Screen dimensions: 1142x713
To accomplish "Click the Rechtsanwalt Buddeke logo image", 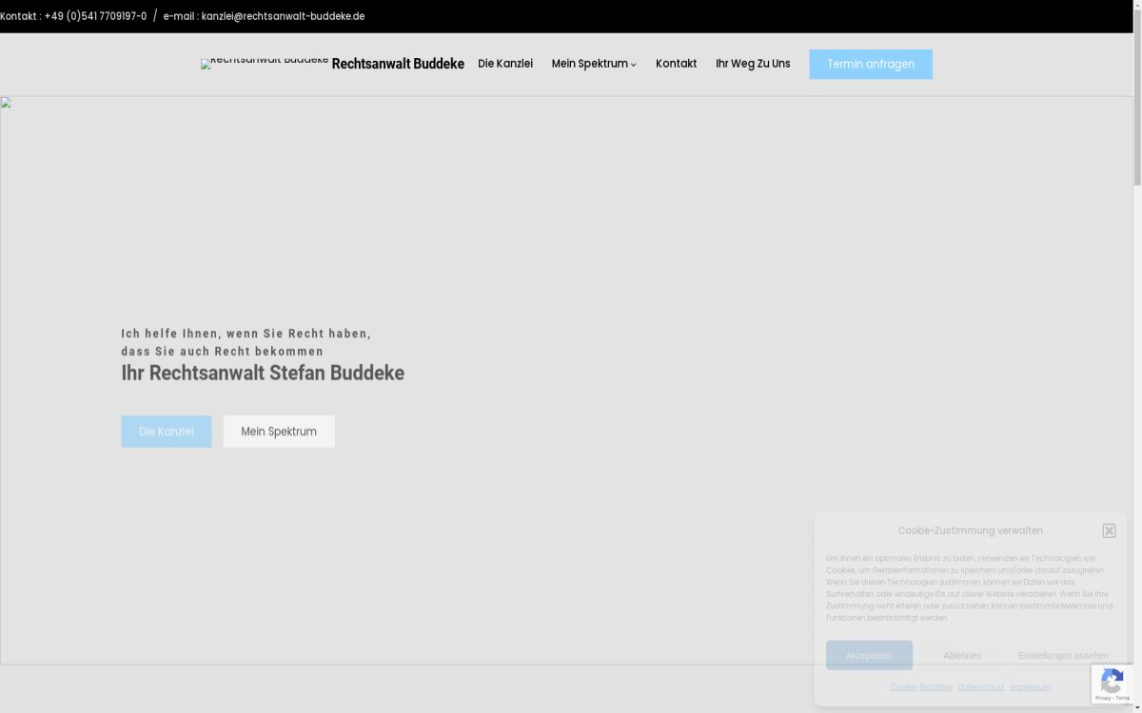I will click(264, 64).
